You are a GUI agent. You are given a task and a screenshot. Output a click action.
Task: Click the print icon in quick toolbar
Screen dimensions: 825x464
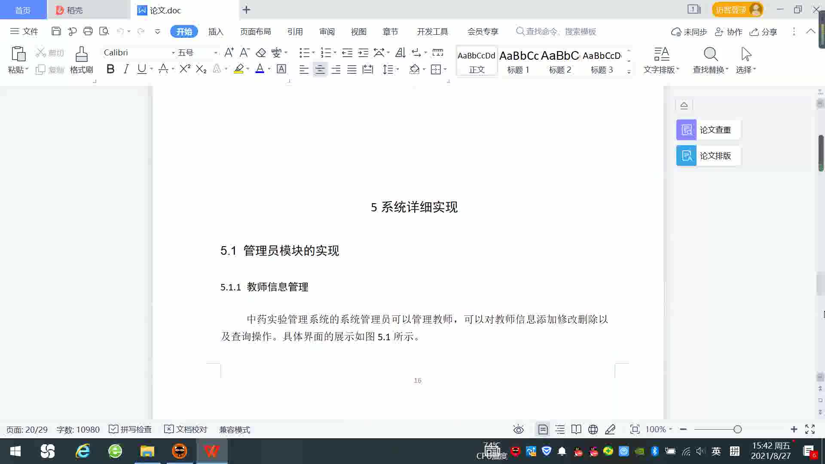pyautogui.click(x=88, y=31)
